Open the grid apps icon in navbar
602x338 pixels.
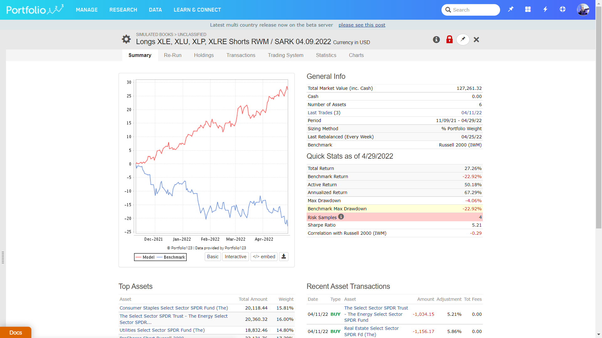click(x=528, y=9)
